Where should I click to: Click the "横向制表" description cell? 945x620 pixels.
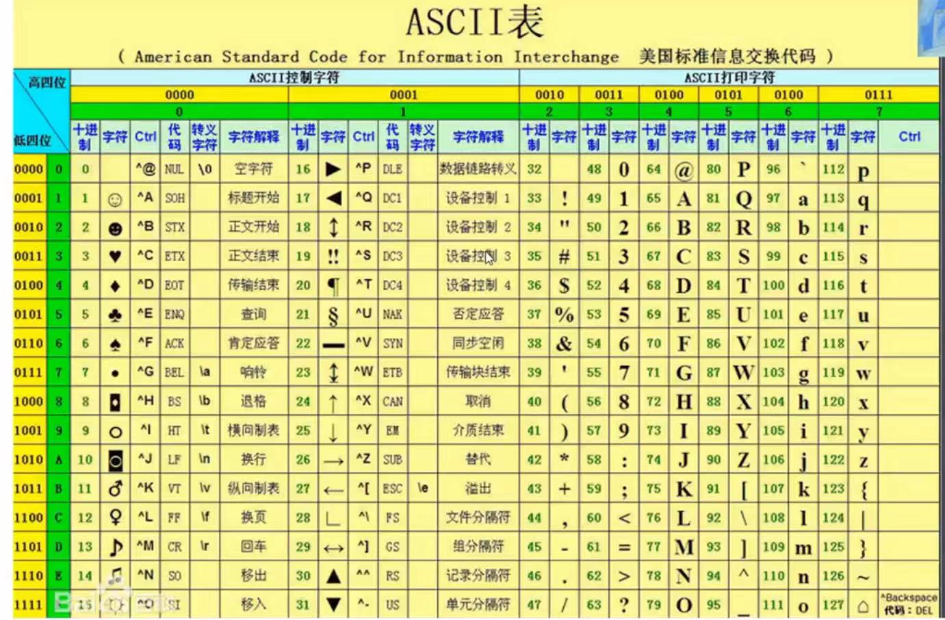[x=253, y=430]
